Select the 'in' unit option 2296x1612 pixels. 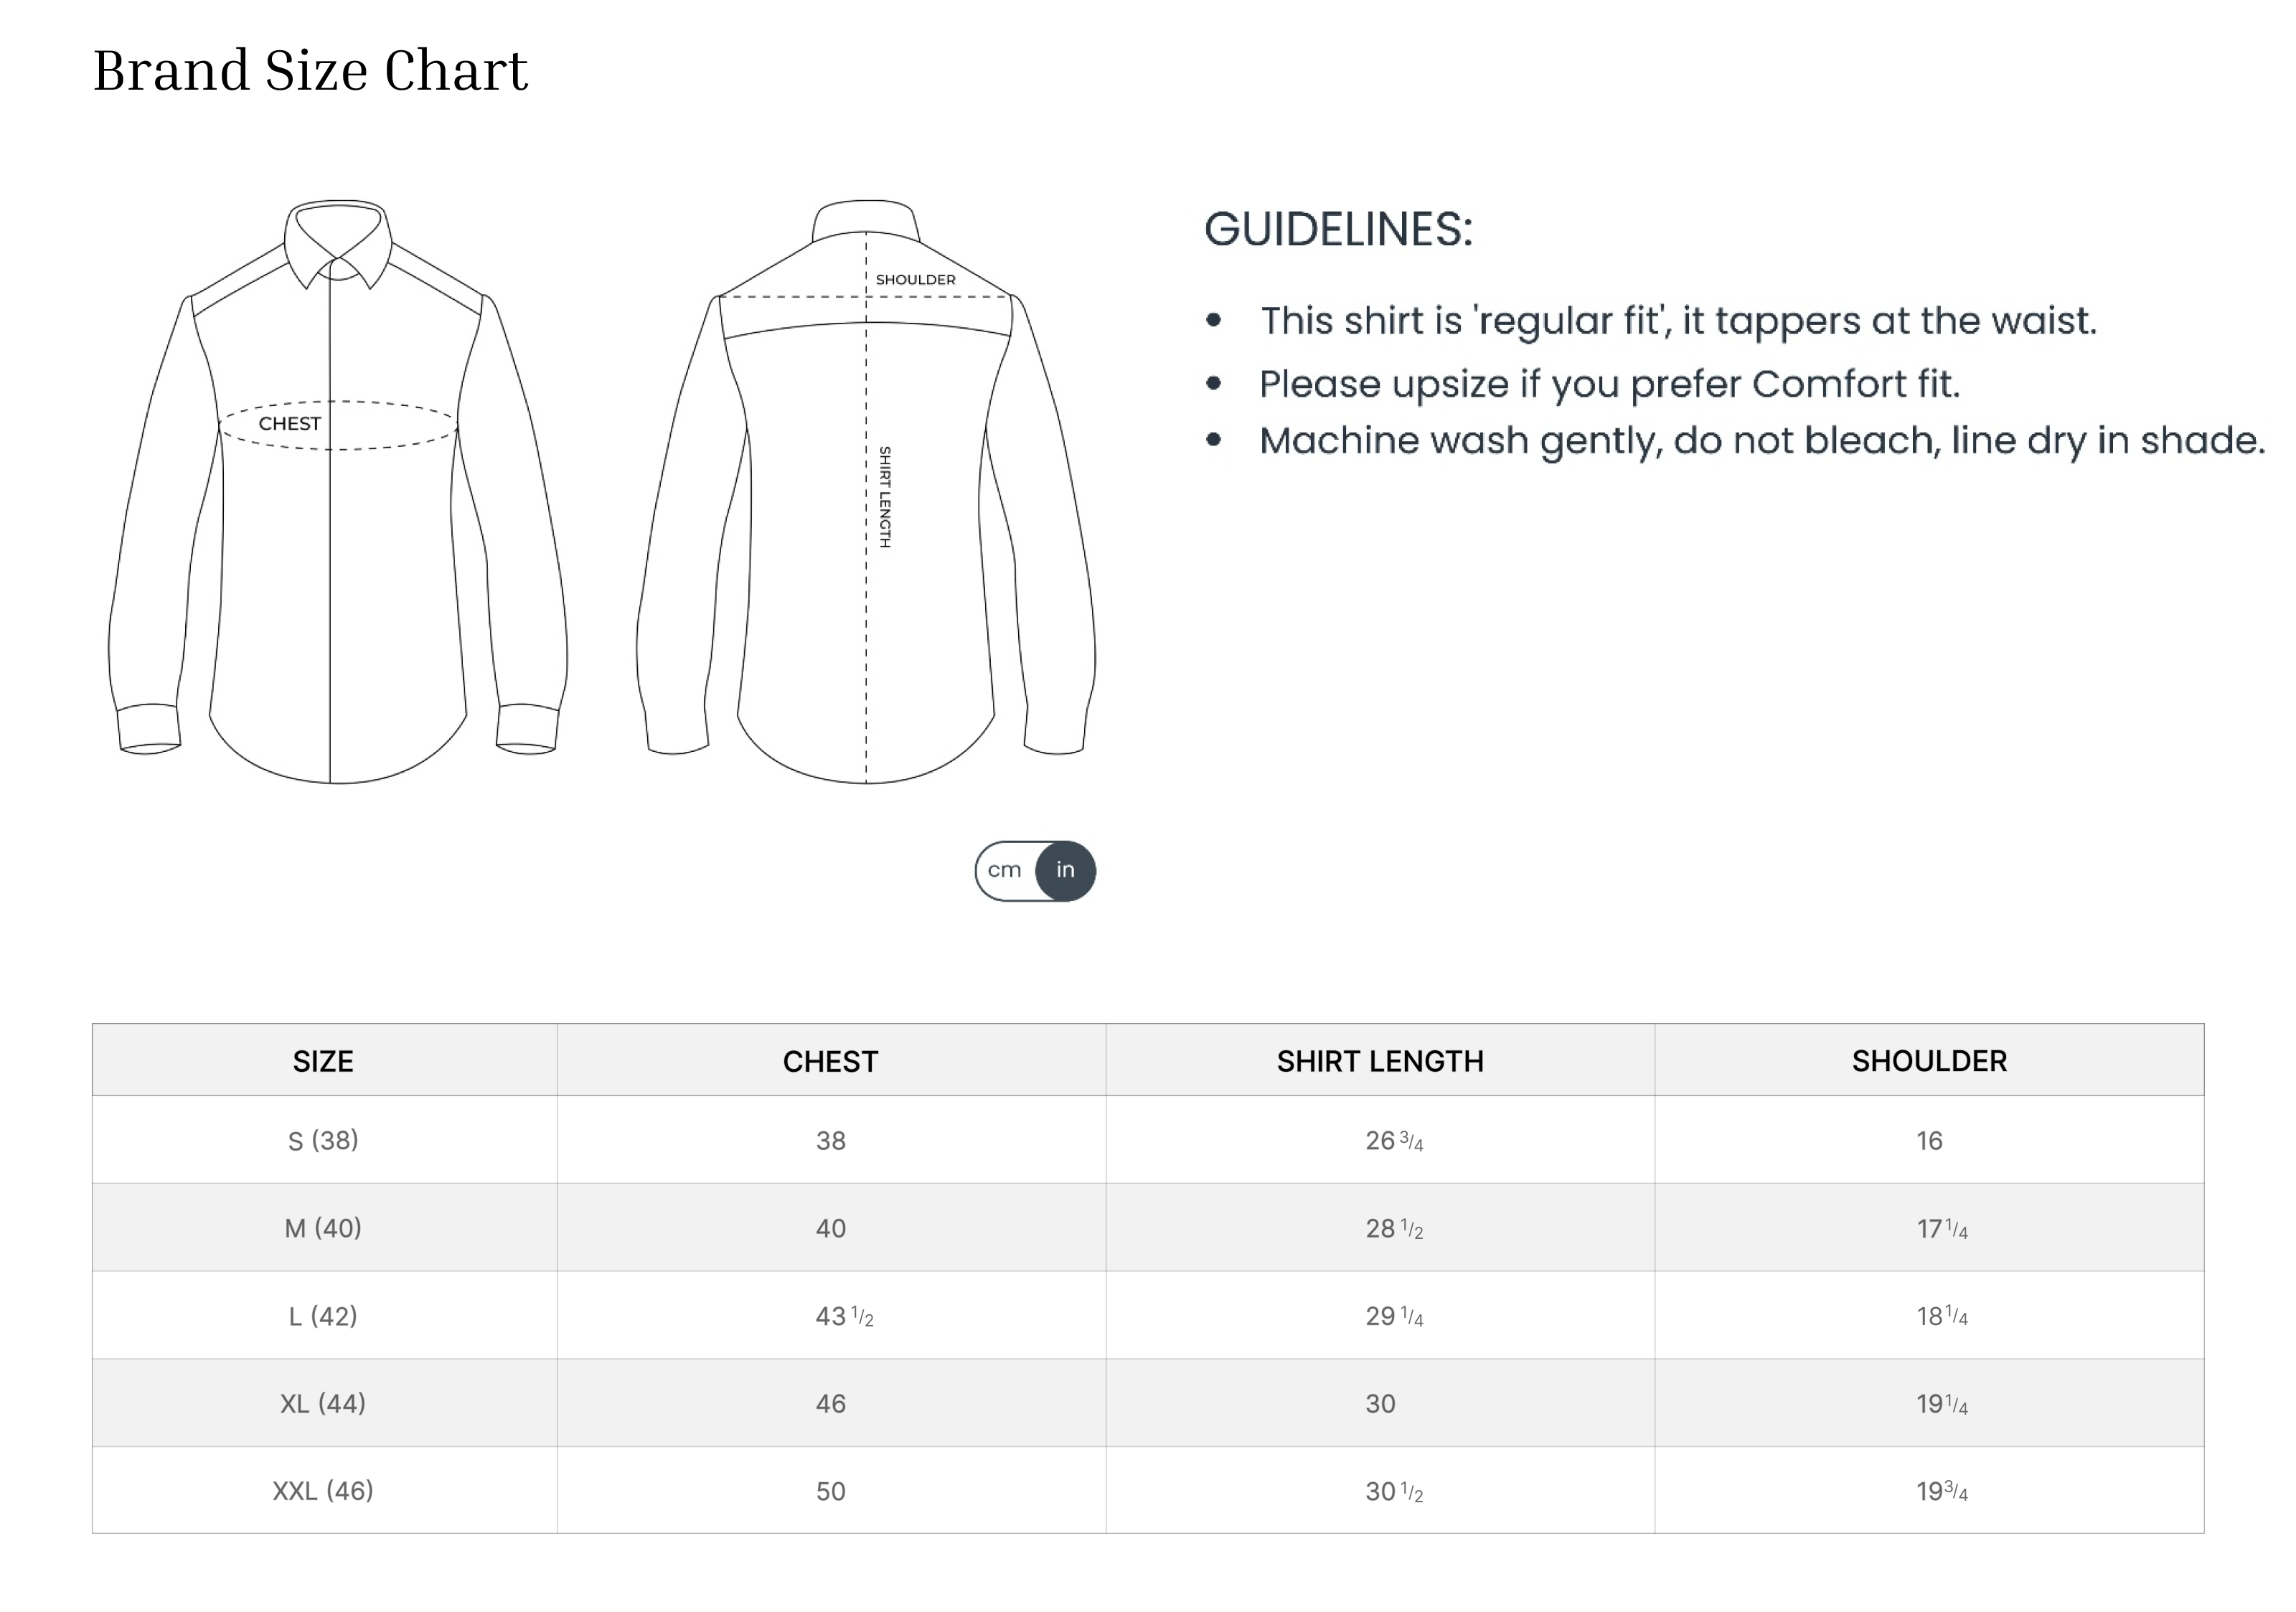pyautogui.click(x=1065, y=870)
